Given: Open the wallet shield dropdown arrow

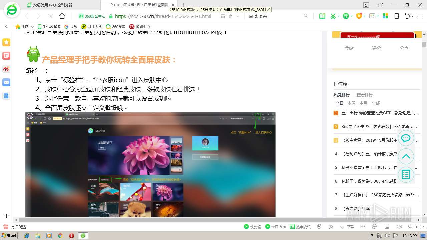Looking at the screenshot, I should point(365,16).
